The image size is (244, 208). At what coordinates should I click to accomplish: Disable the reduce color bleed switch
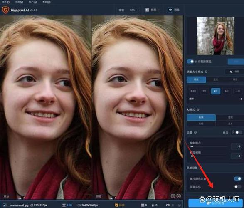(237, 178)
